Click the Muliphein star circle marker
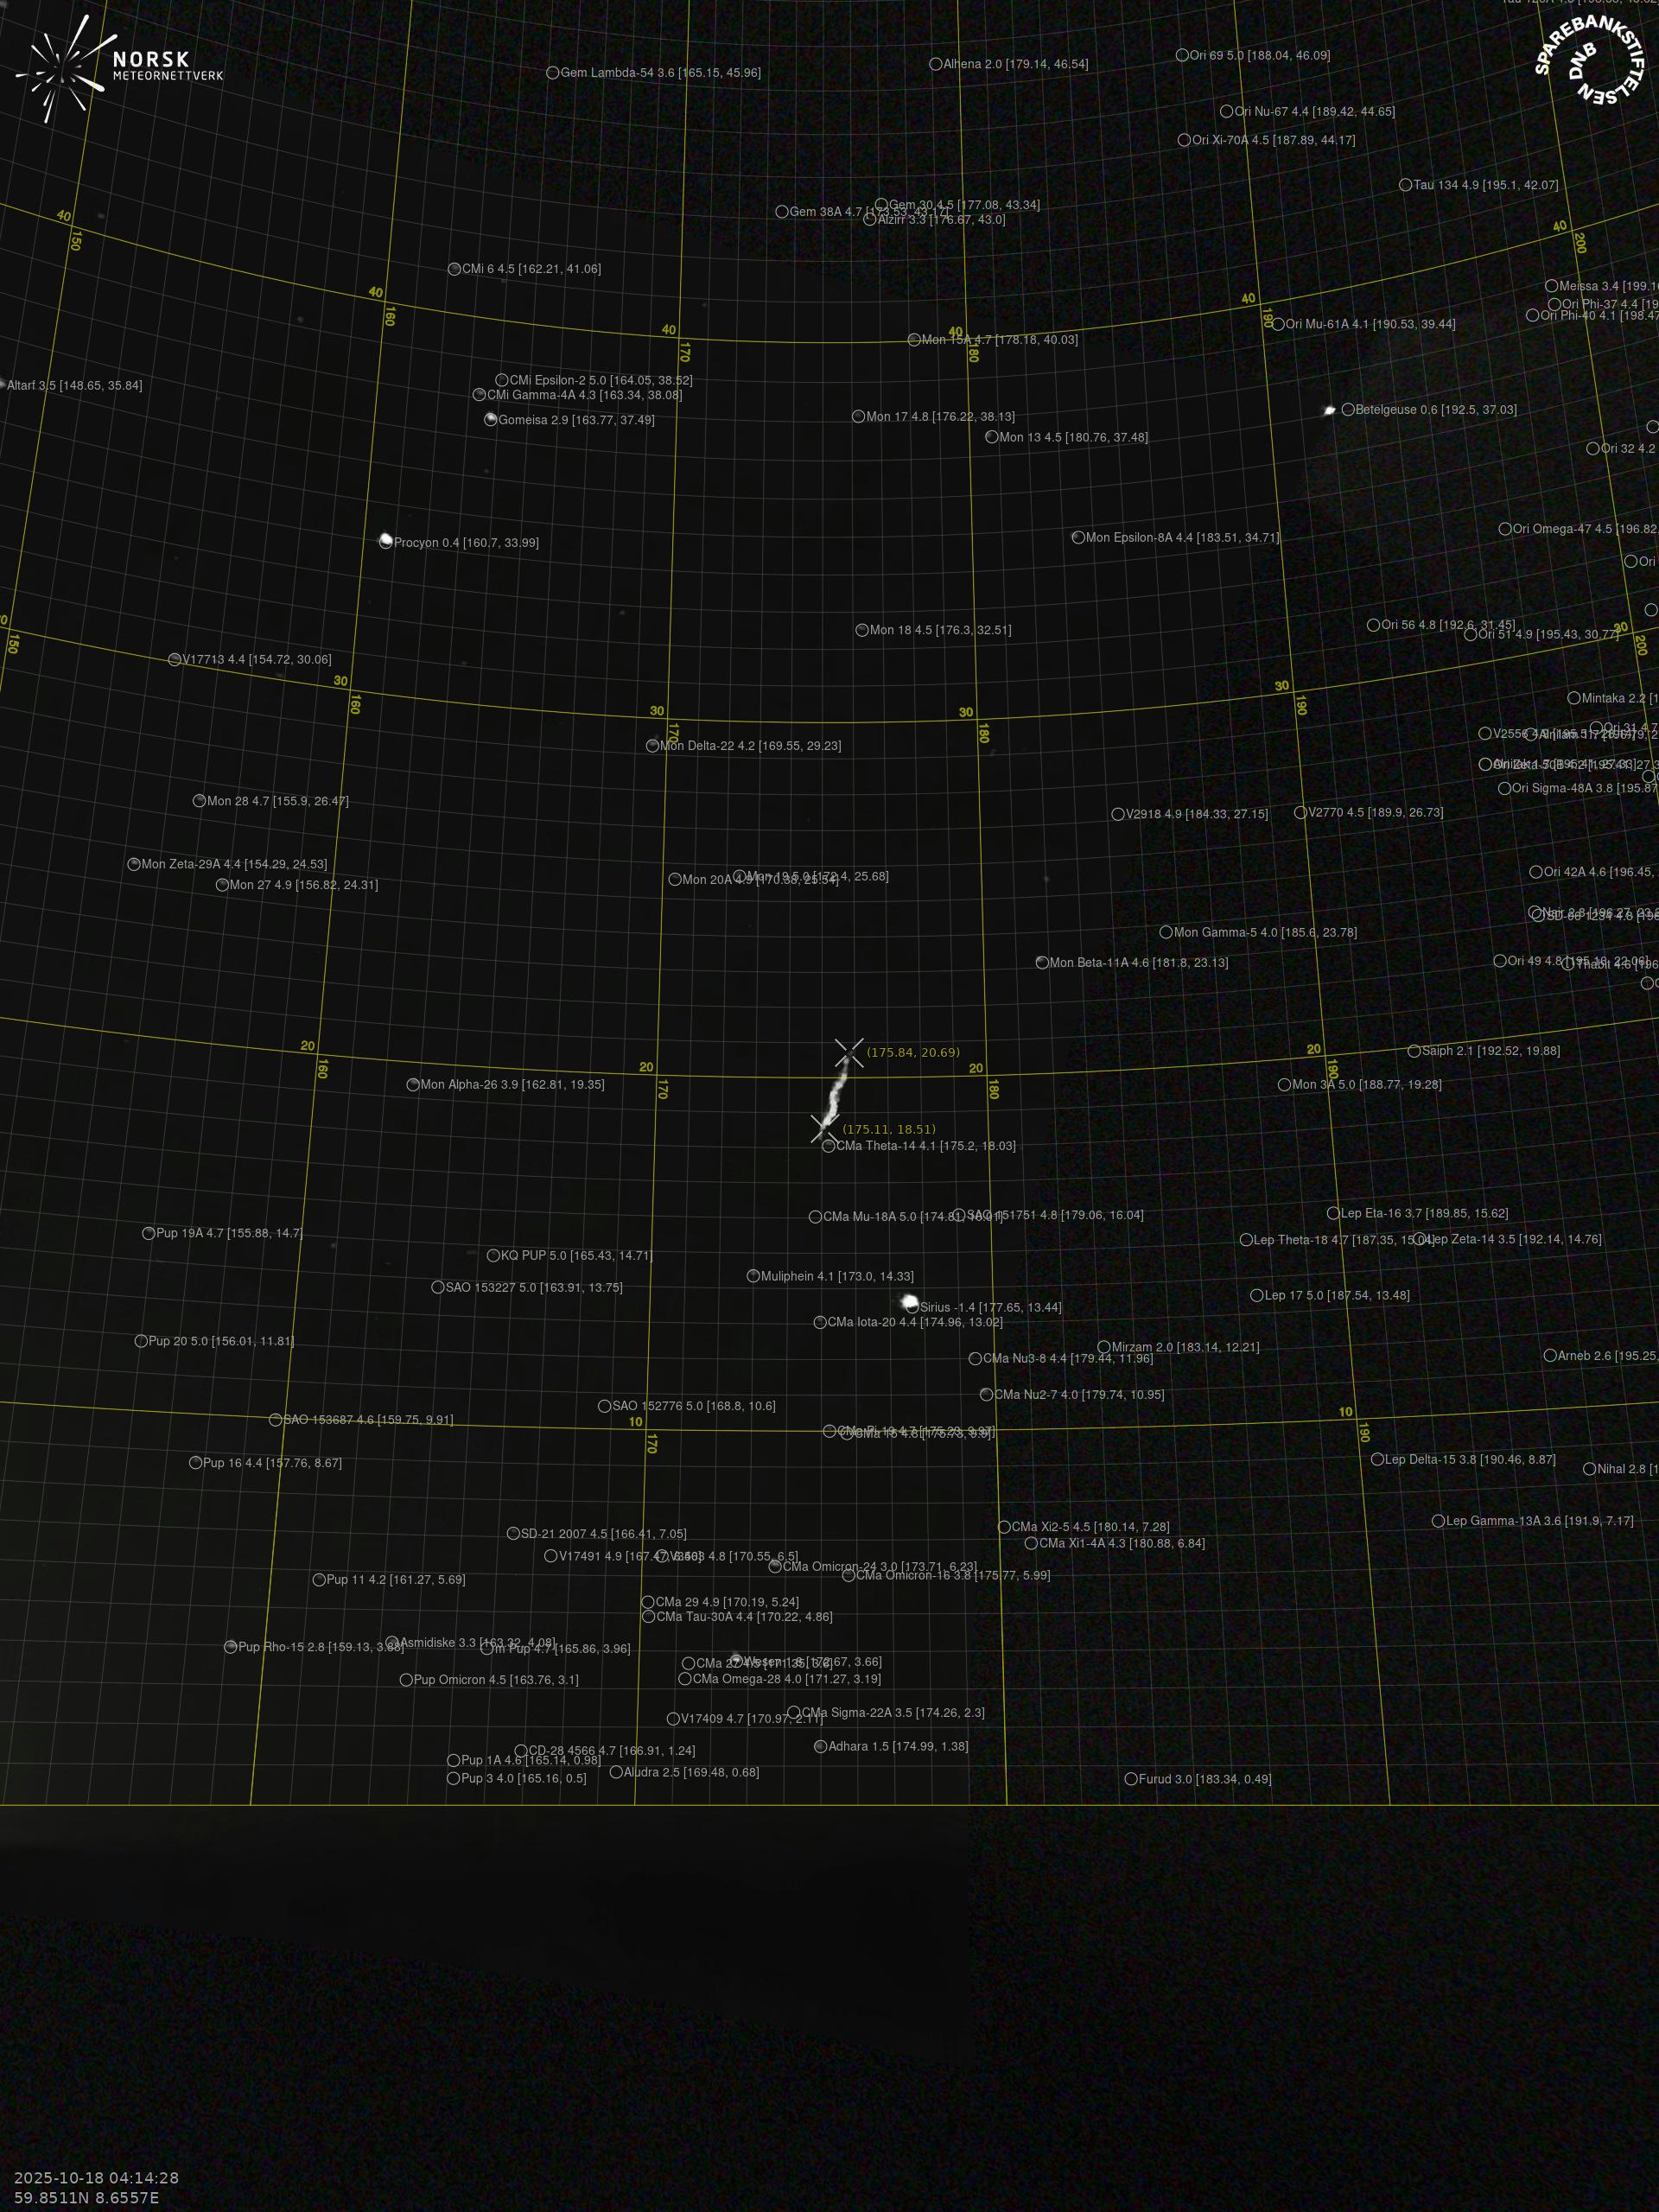This screenshot has width=1659, height=2212. [x=753, y=1276]
